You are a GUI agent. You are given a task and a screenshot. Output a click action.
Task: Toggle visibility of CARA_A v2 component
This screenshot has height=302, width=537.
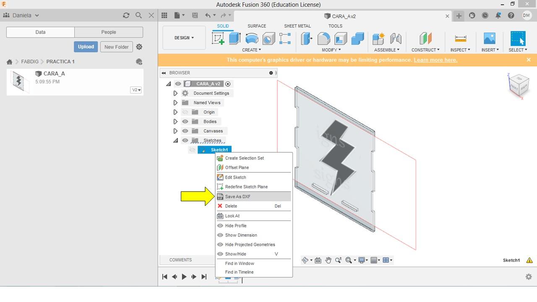[178, 84]
